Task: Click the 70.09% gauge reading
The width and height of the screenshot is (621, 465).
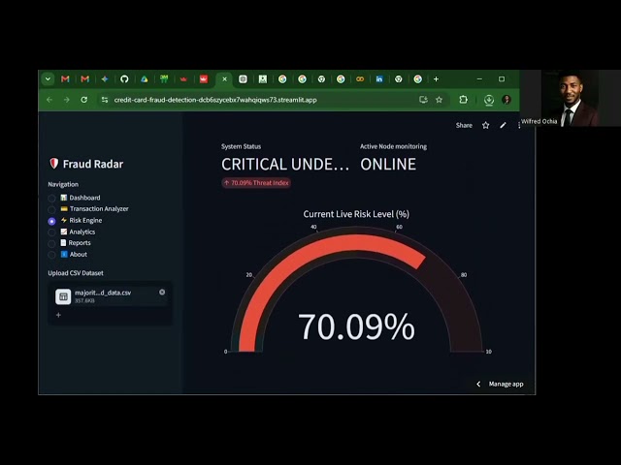Action: click(x=356, y=326)
